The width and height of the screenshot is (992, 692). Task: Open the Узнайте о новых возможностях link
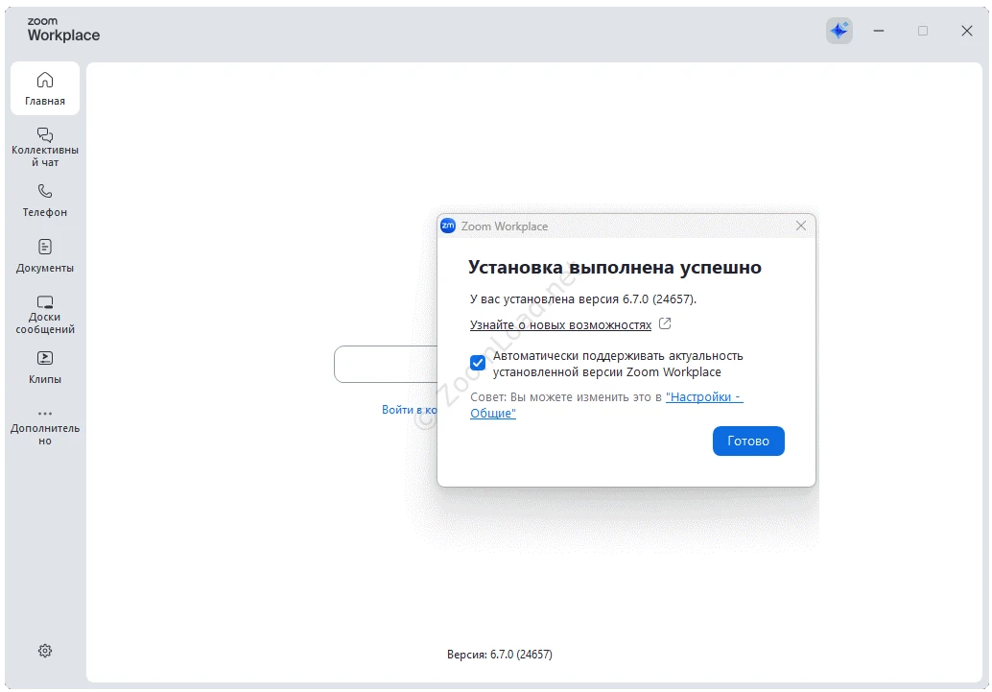(x=560, y=325)
